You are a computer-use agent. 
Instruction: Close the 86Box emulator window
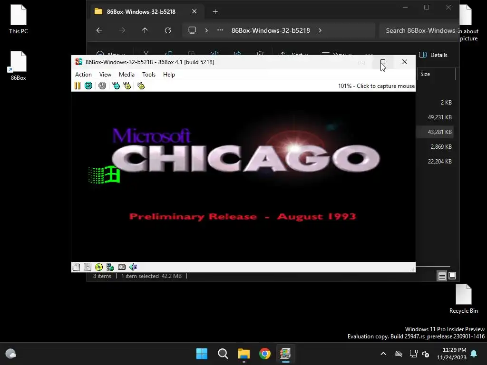[404, 62]
